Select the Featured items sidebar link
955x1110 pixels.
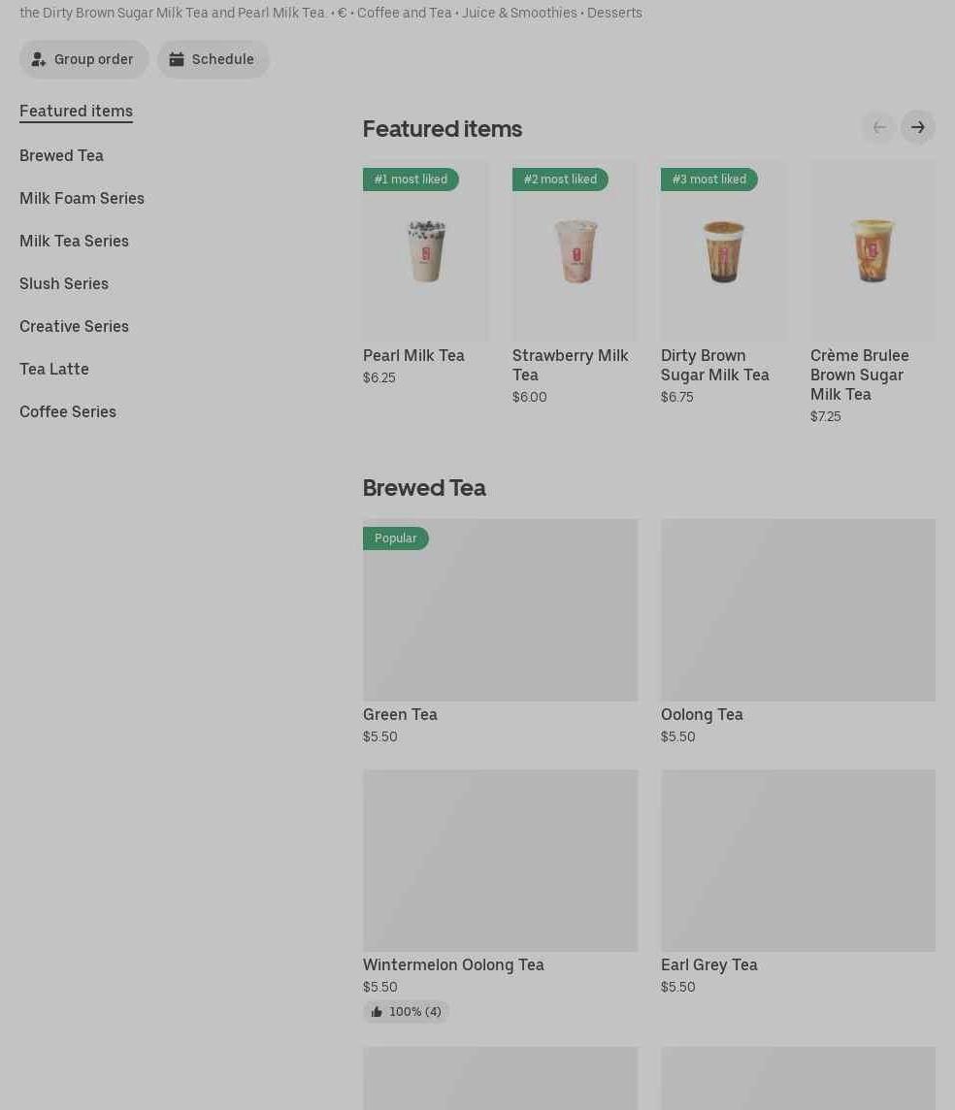point(76,111)
